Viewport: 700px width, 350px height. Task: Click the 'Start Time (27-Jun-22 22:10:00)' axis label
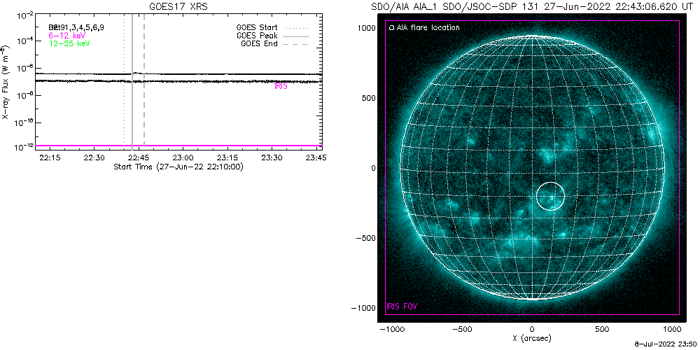pos(178,167)
